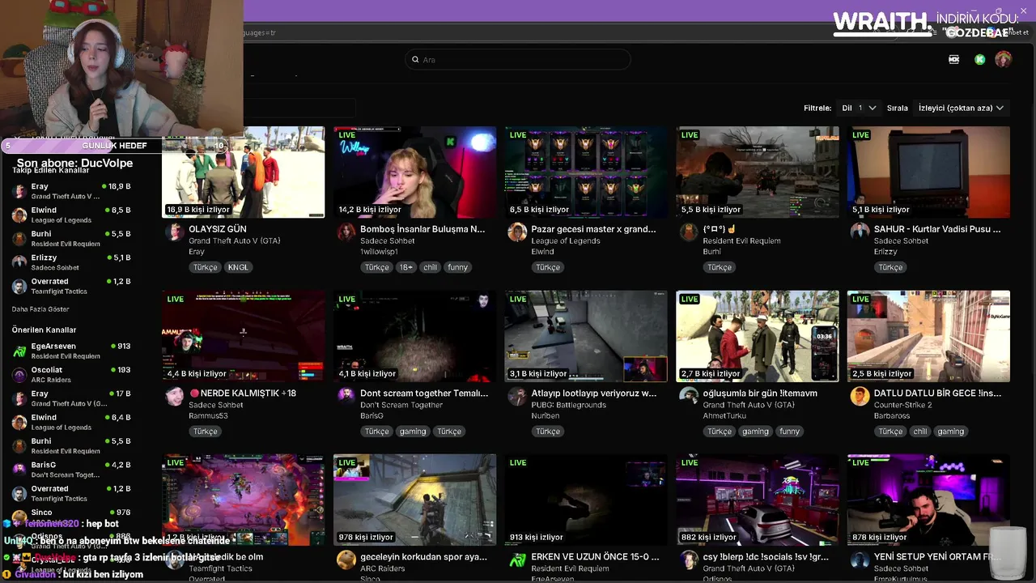Open Rammus53 stream thumbnail with 4,4 B viewers
Screen dimensions: 1036x583
(244, 336)
